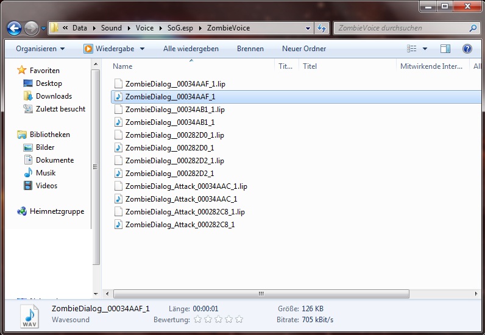Click the Back navigation arrow button
This screenshot has height=335, width=485.
coord(14,28)
